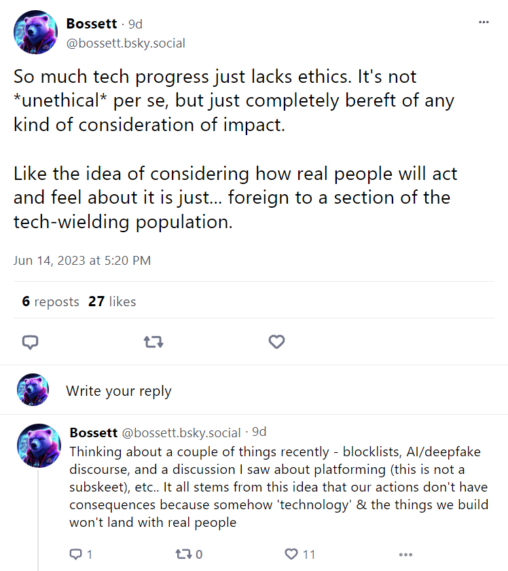The height and width of the screenshot is (571, 508).
Task: Click the 9d timestamp on the main post
Action: [x=133, y=22]
